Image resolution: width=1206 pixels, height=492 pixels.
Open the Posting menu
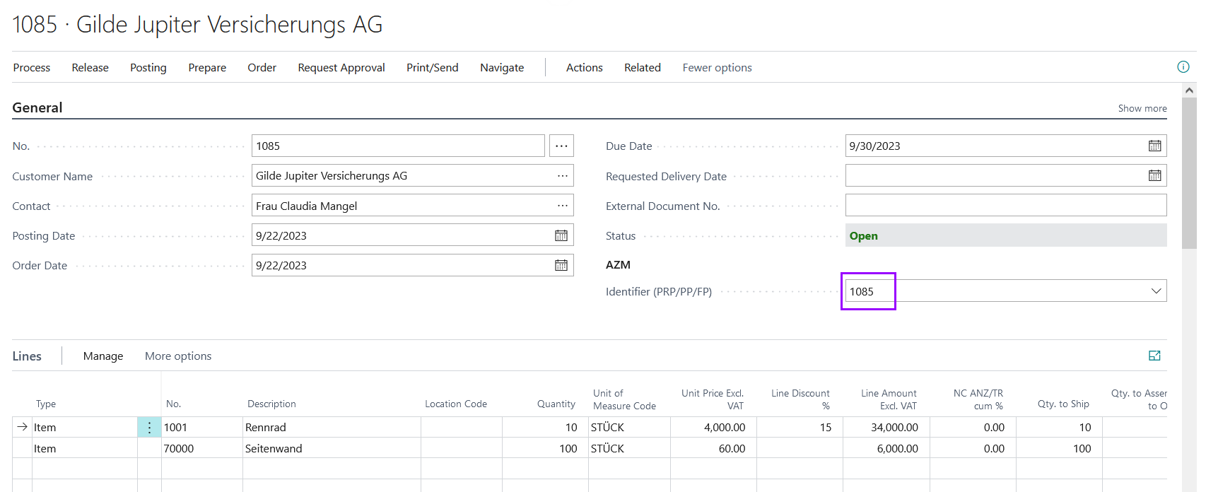pos(148,68)
